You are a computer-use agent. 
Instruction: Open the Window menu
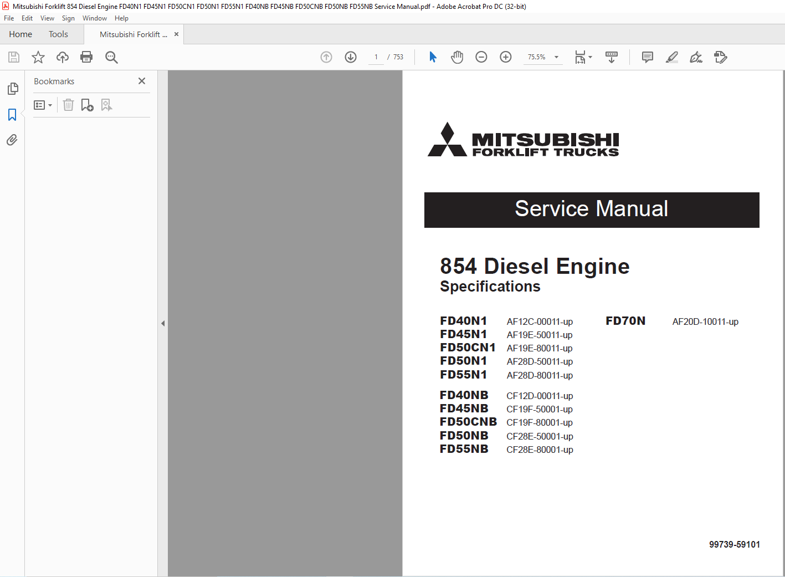95,18
